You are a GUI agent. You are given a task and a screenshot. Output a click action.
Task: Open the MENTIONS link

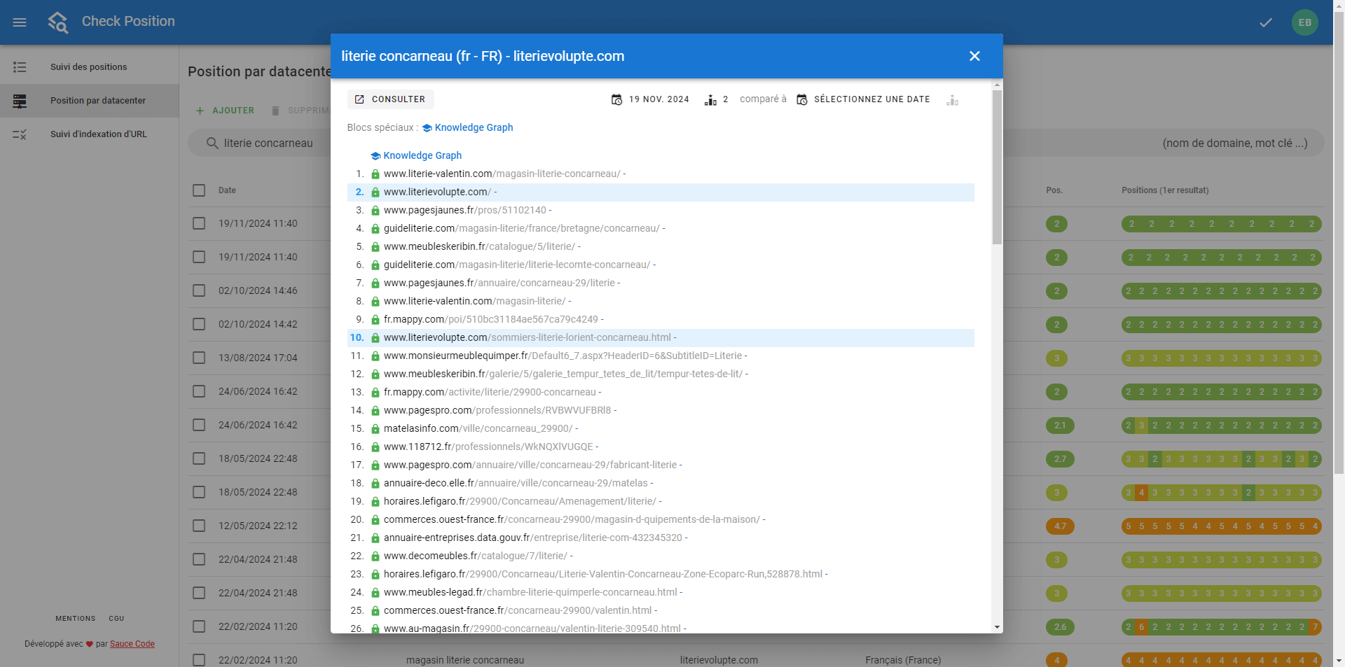76,619
